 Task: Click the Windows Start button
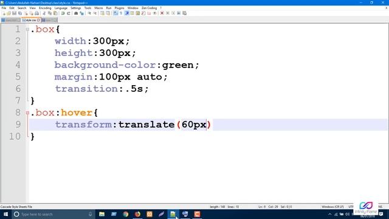[5, 214]
